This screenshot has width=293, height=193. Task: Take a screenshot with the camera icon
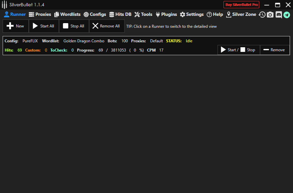tap(270, 15)
